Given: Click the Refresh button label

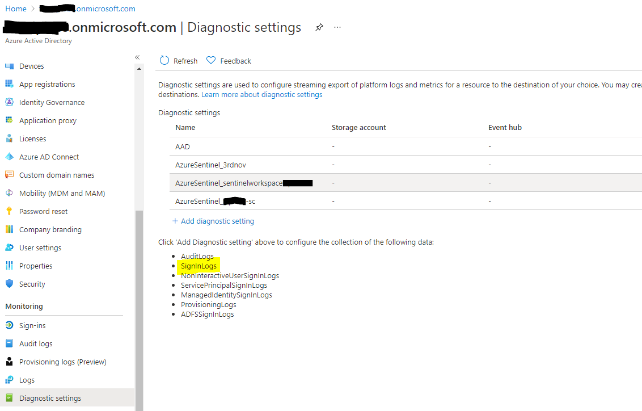Looking at the screenshot, I should 185,61.
